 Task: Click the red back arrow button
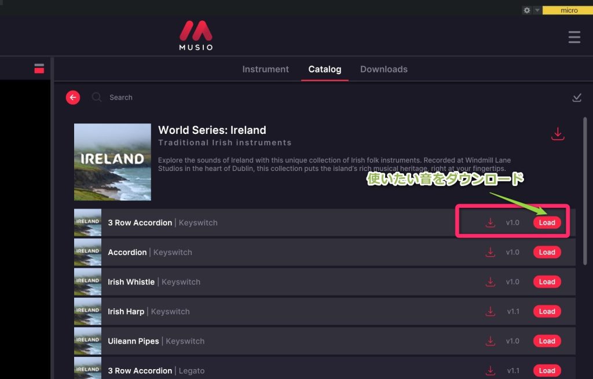point(73,97)
